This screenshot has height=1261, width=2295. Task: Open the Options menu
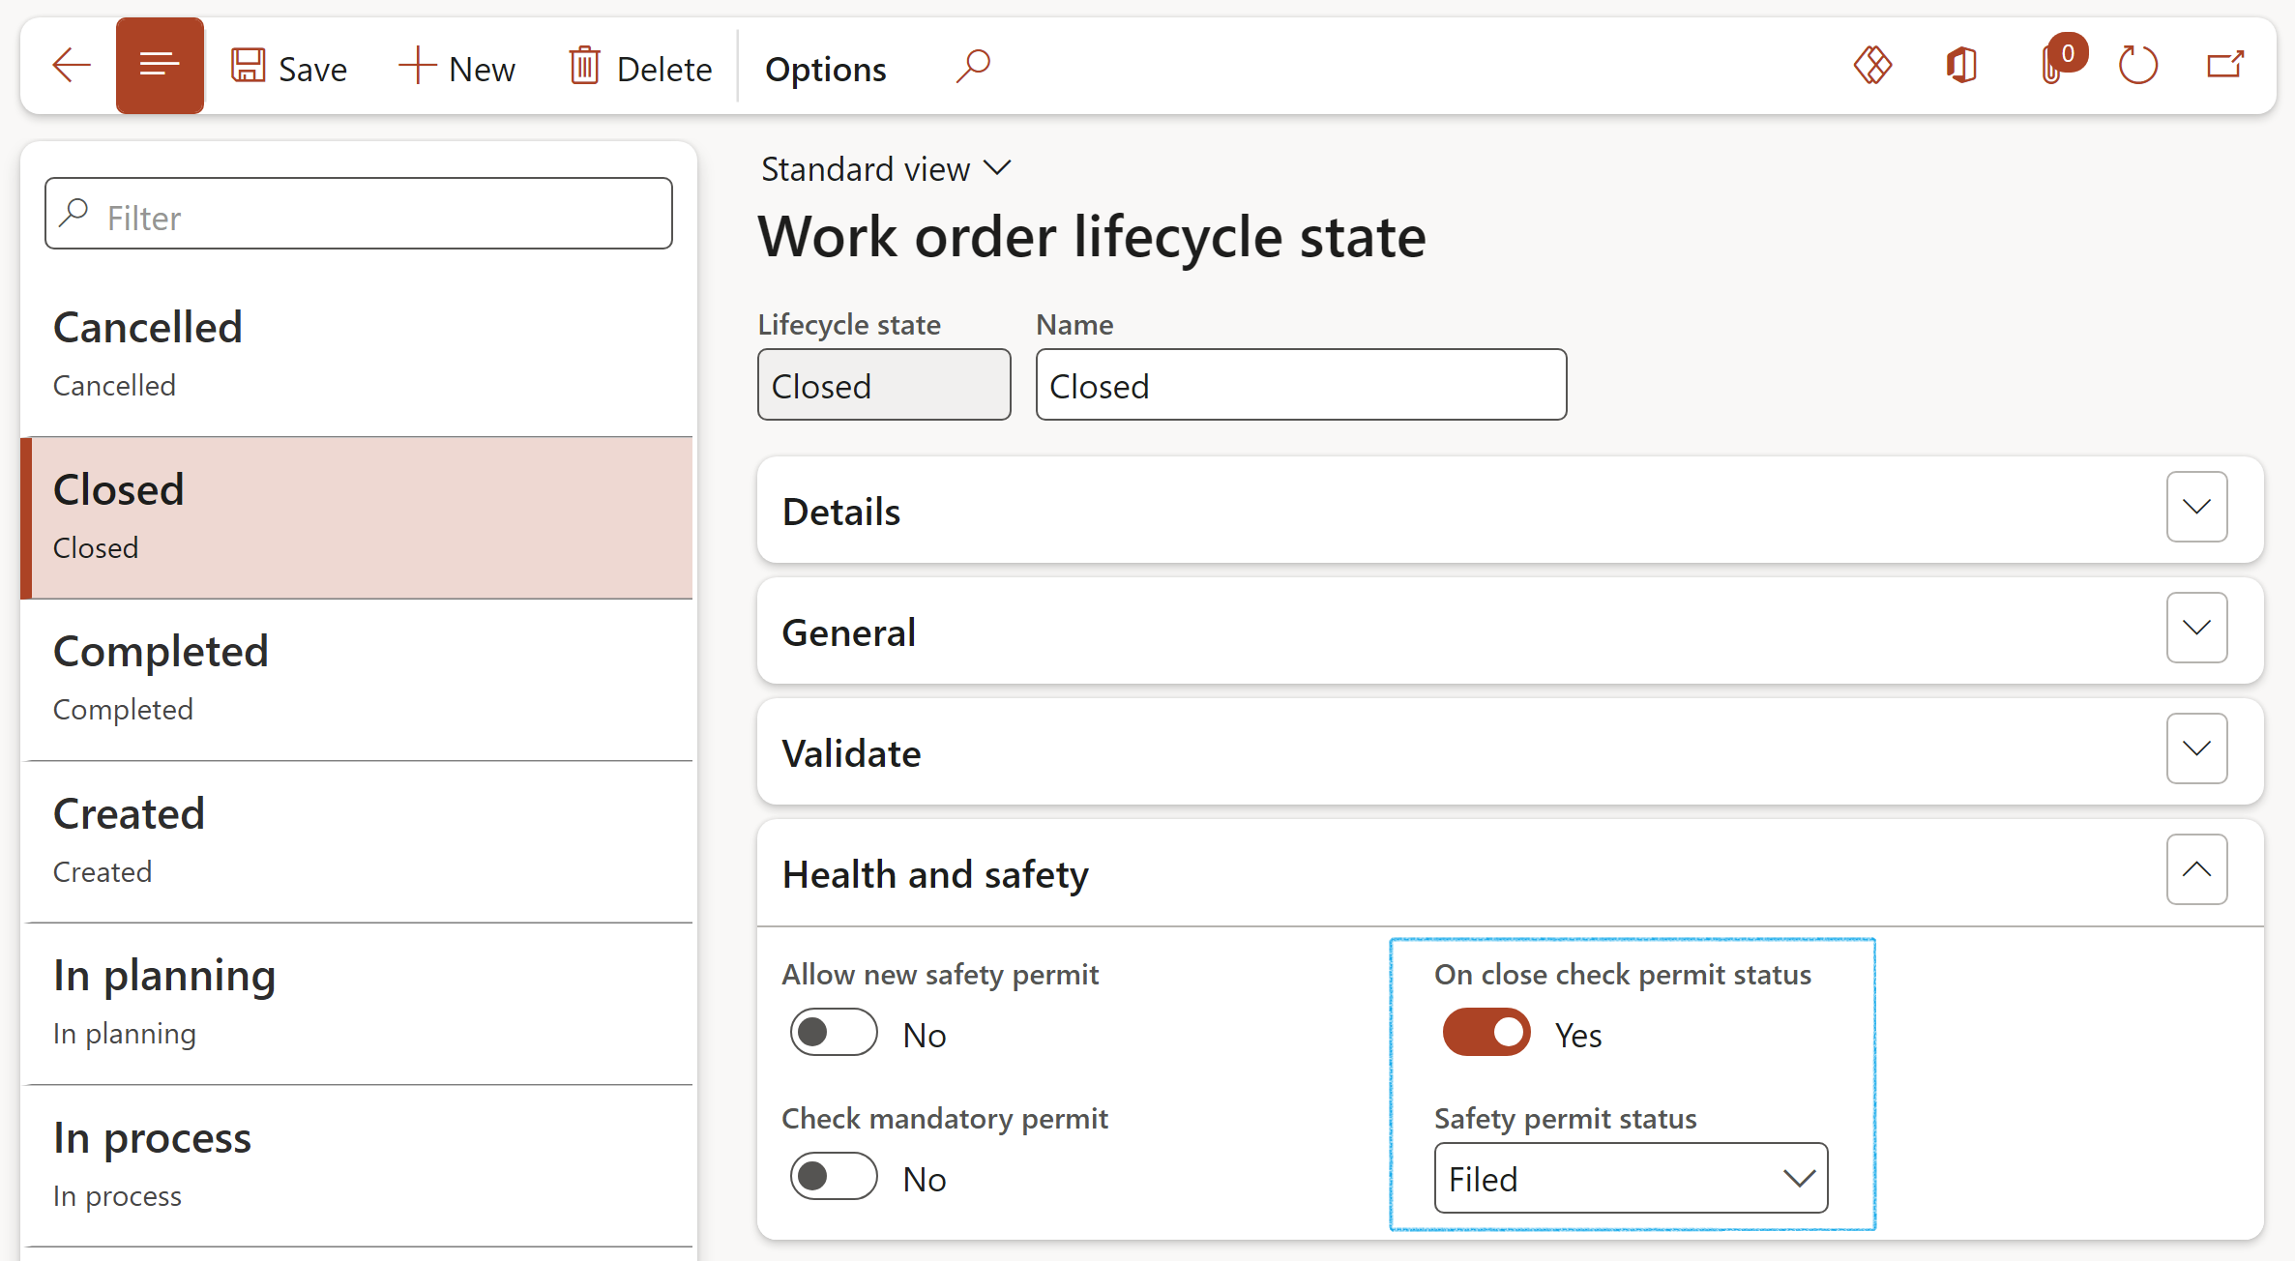[x=825, y=69]
